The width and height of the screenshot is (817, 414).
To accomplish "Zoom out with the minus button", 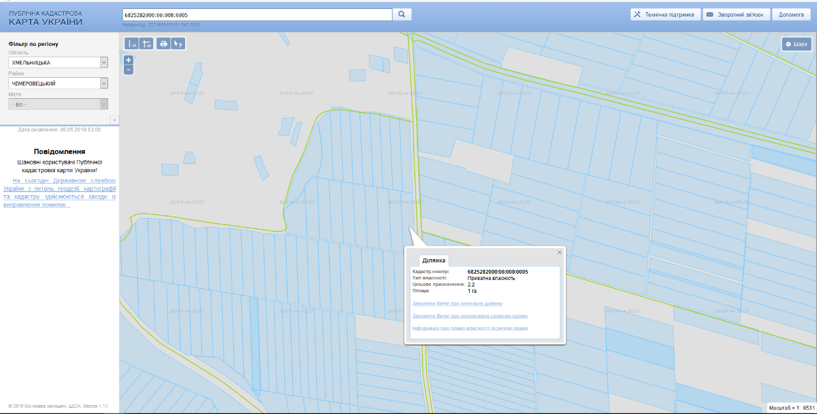I will tap(128, 70).
